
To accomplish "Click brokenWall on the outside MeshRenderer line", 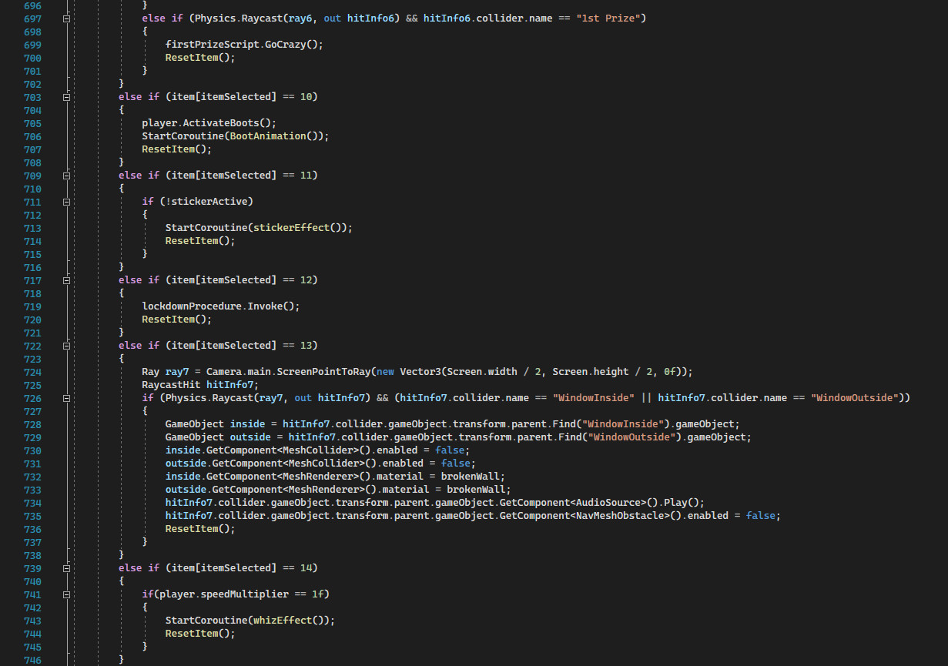I will click(x=476, y=490).
